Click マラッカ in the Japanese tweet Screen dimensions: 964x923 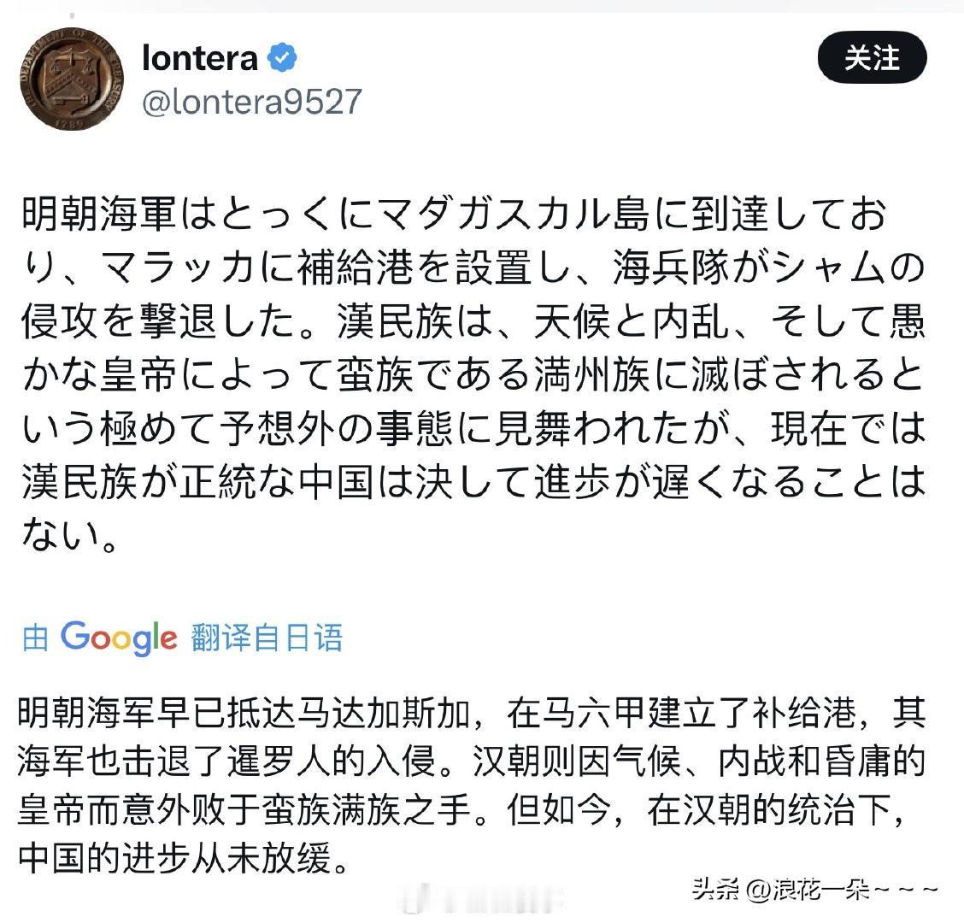pyautogui.click(x=179, y=268)
